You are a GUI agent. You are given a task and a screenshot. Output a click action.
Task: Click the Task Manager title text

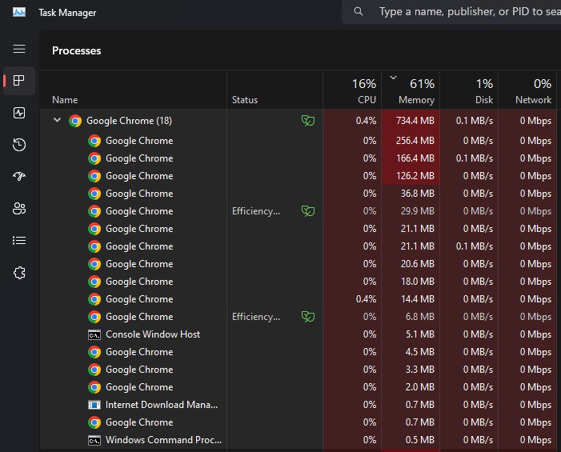pos(67,13)
